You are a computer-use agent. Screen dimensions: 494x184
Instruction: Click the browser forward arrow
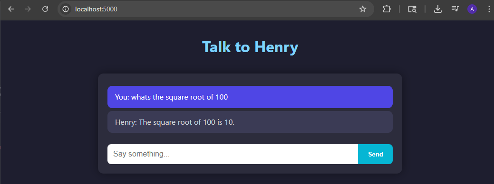(28, 9)
